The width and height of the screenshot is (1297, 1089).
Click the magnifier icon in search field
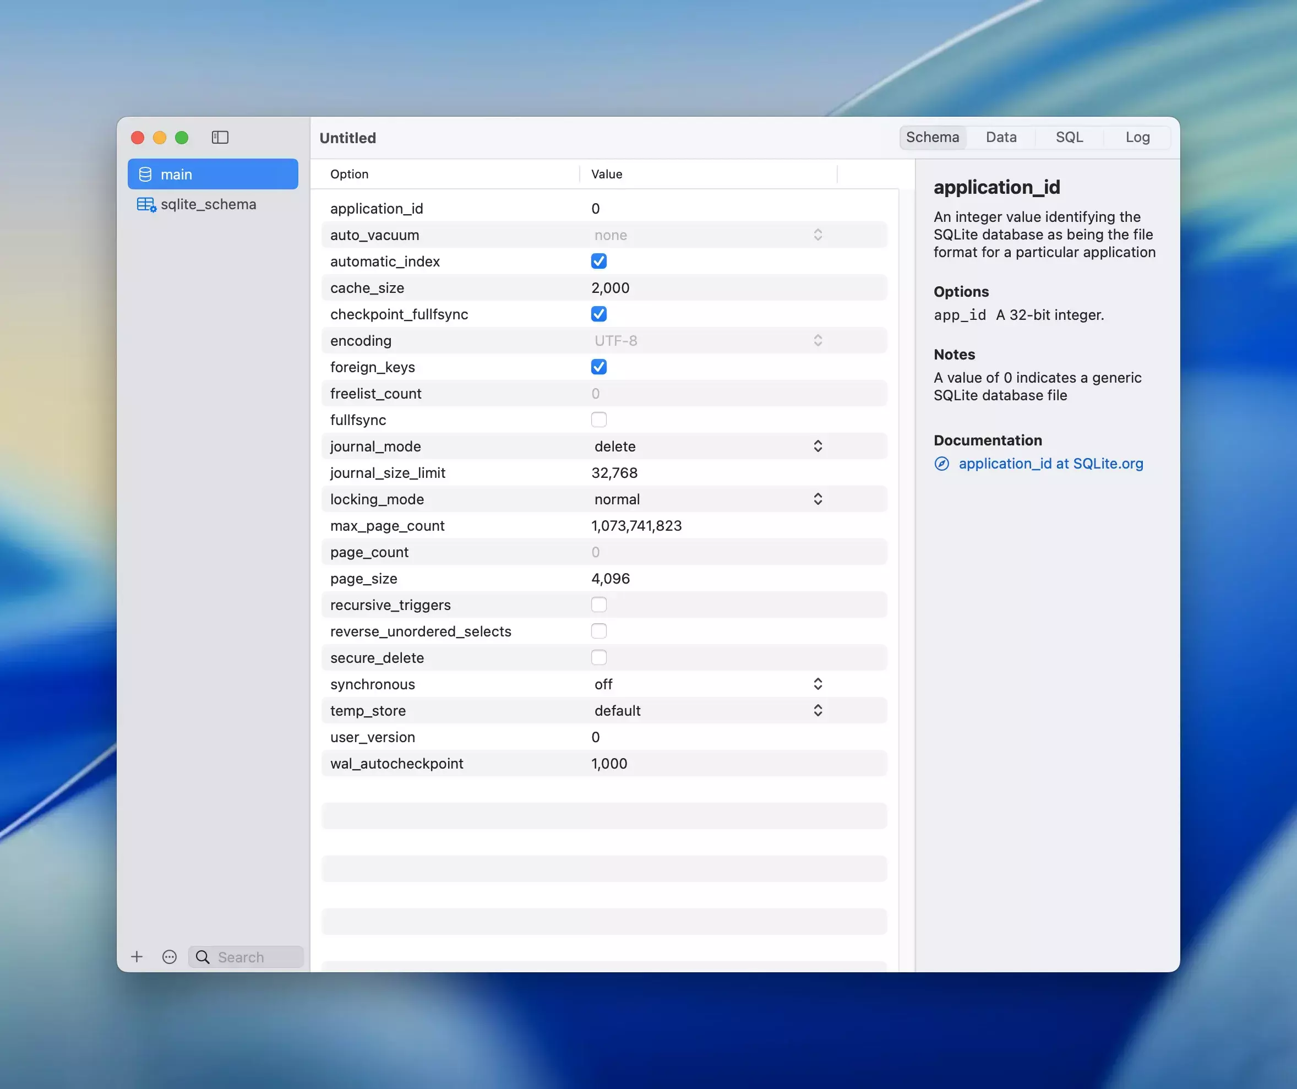203,957
